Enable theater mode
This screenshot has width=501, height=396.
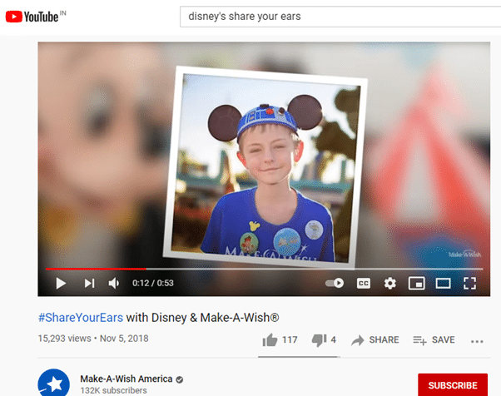pyautogui.click(x=444, y=283)
